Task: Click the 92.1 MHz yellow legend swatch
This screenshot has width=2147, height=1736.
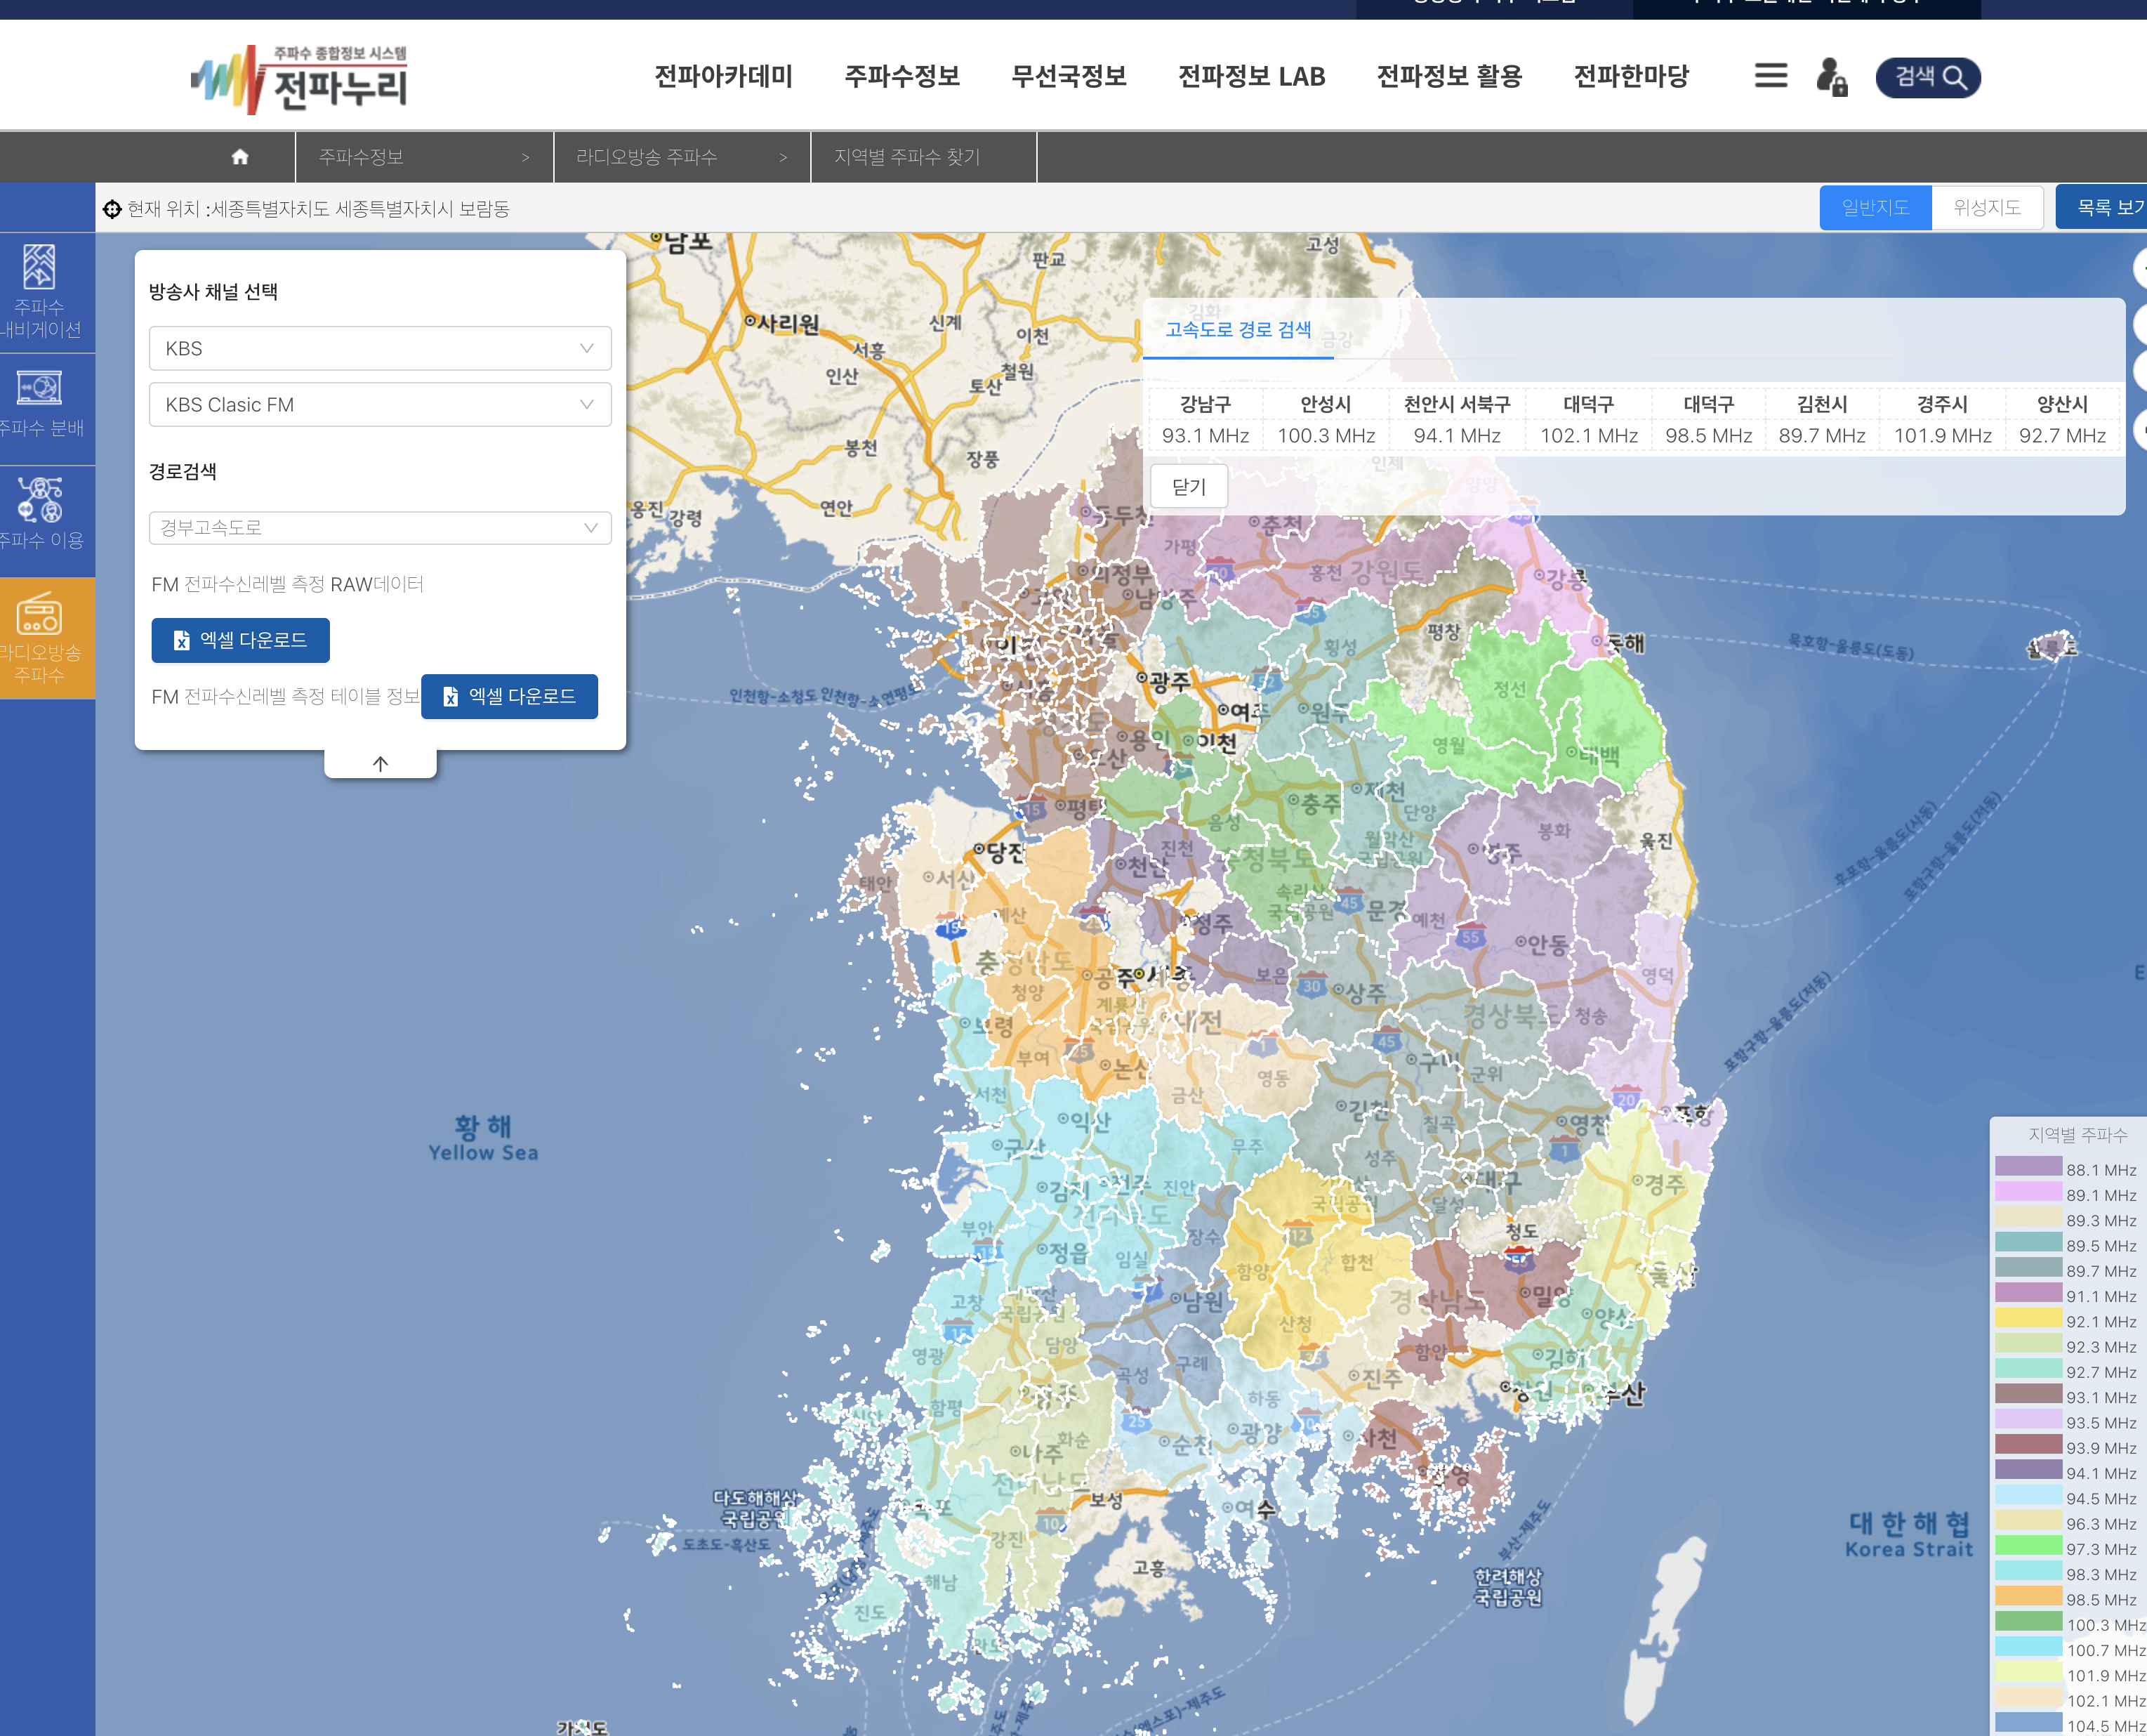Action: [x=2028, y=1318]
